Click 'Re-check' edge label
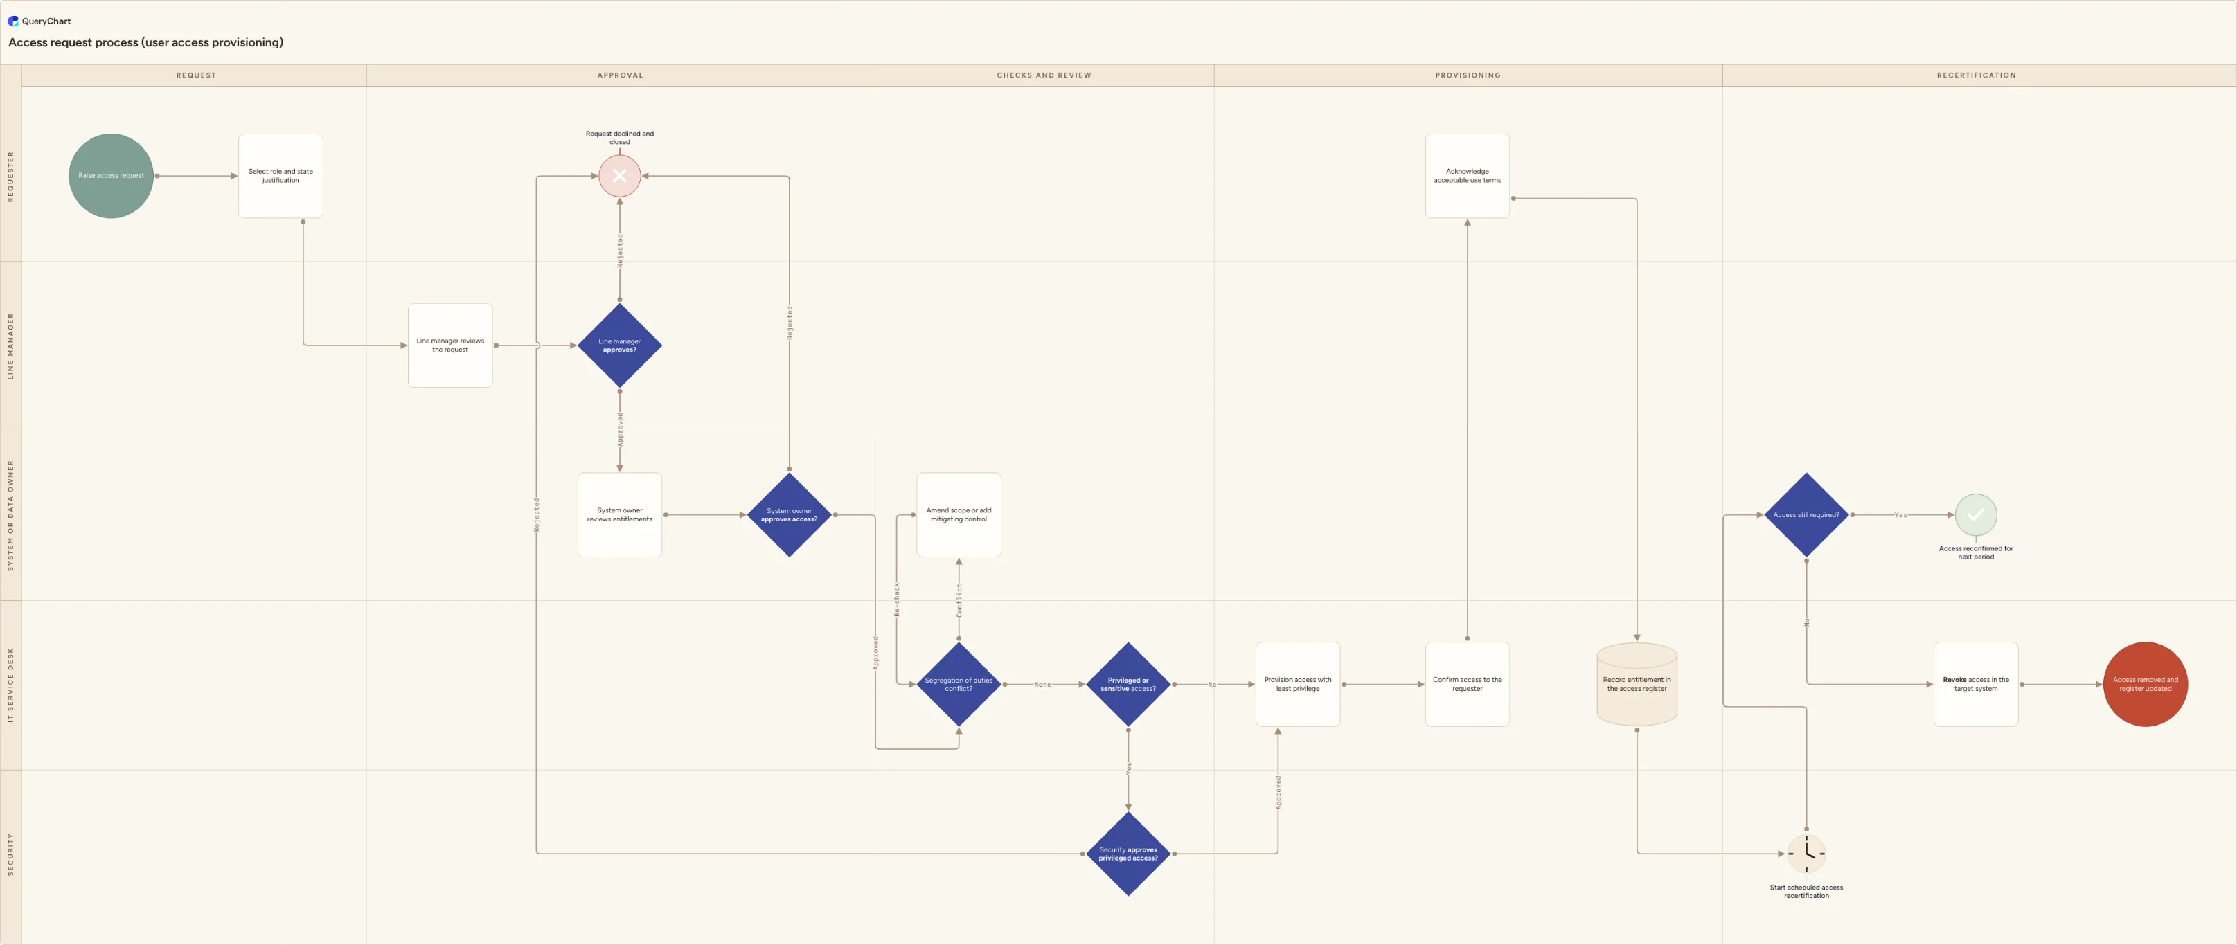Viewport: 2237px width, 945px height. [897, 600]
